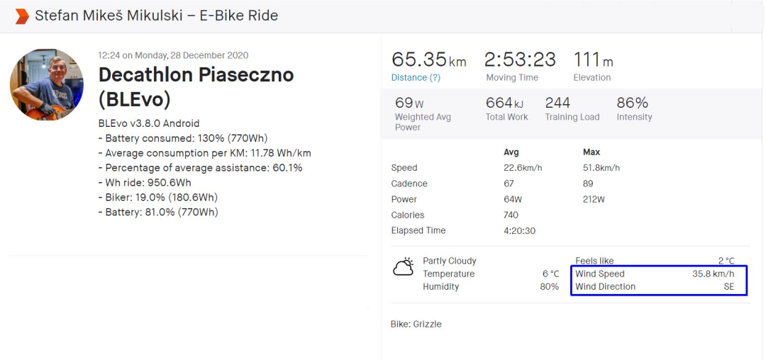
Task: Click the orange Strava chevron logo
Action: 22,16
